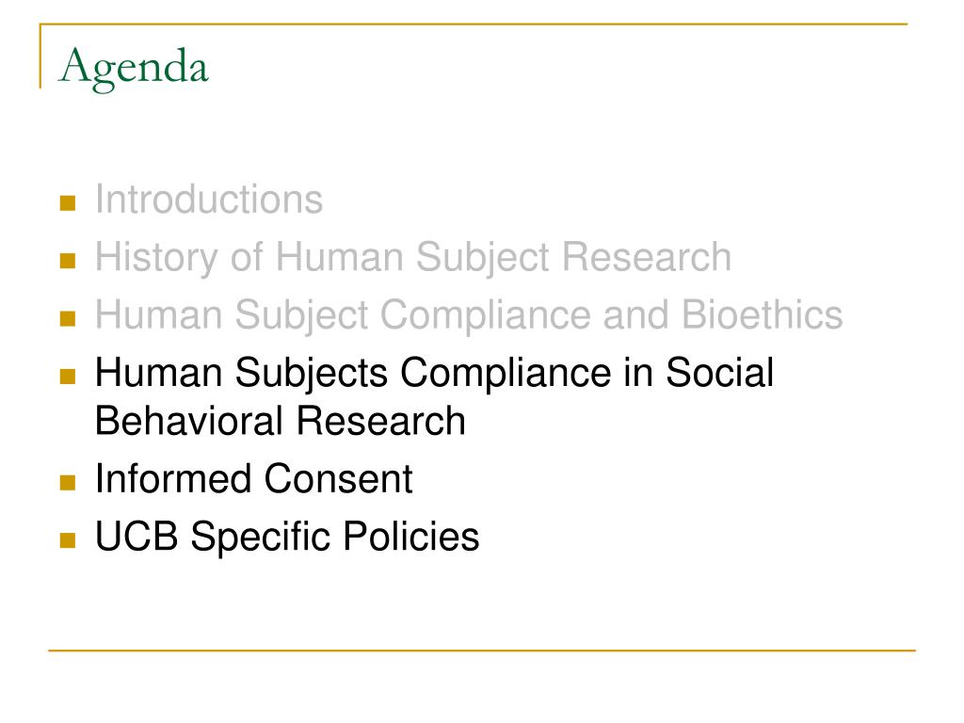
Task: Click the gold border line above Agenda
Action: click(x=474, y=24)
